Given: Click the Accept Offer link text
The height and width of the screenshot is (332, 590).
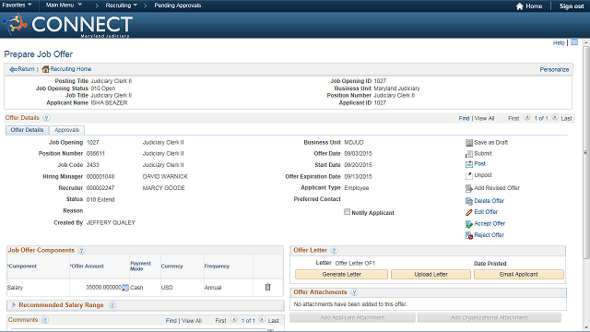Looking at the screenshot, I should 490,223.
